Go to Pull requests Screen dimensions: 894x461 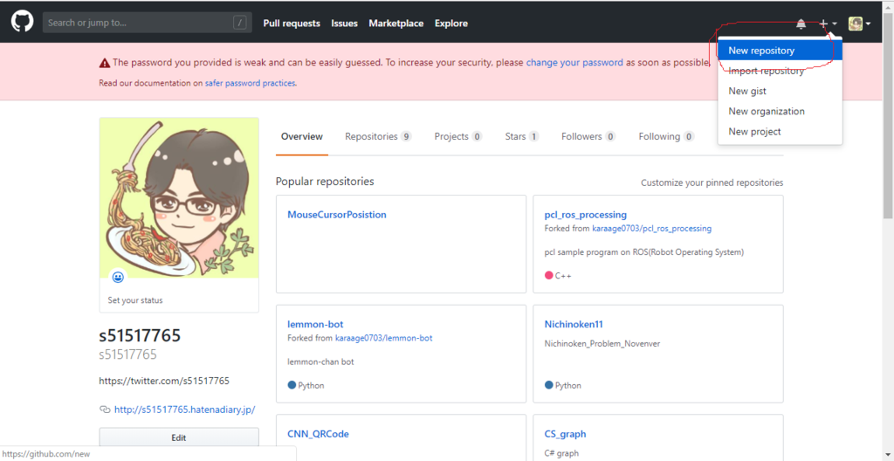292,24
